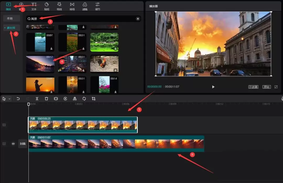
Task: Toggle the main track icon beside speaker
Action: click(x=4, y=144)
